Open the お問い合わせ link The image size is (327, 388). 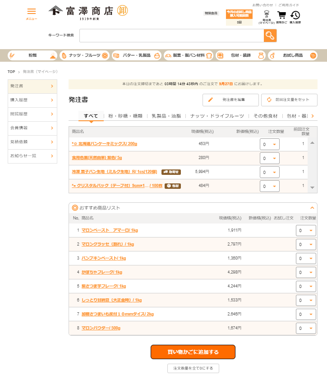pyautogui.click(x=263, y=5)
